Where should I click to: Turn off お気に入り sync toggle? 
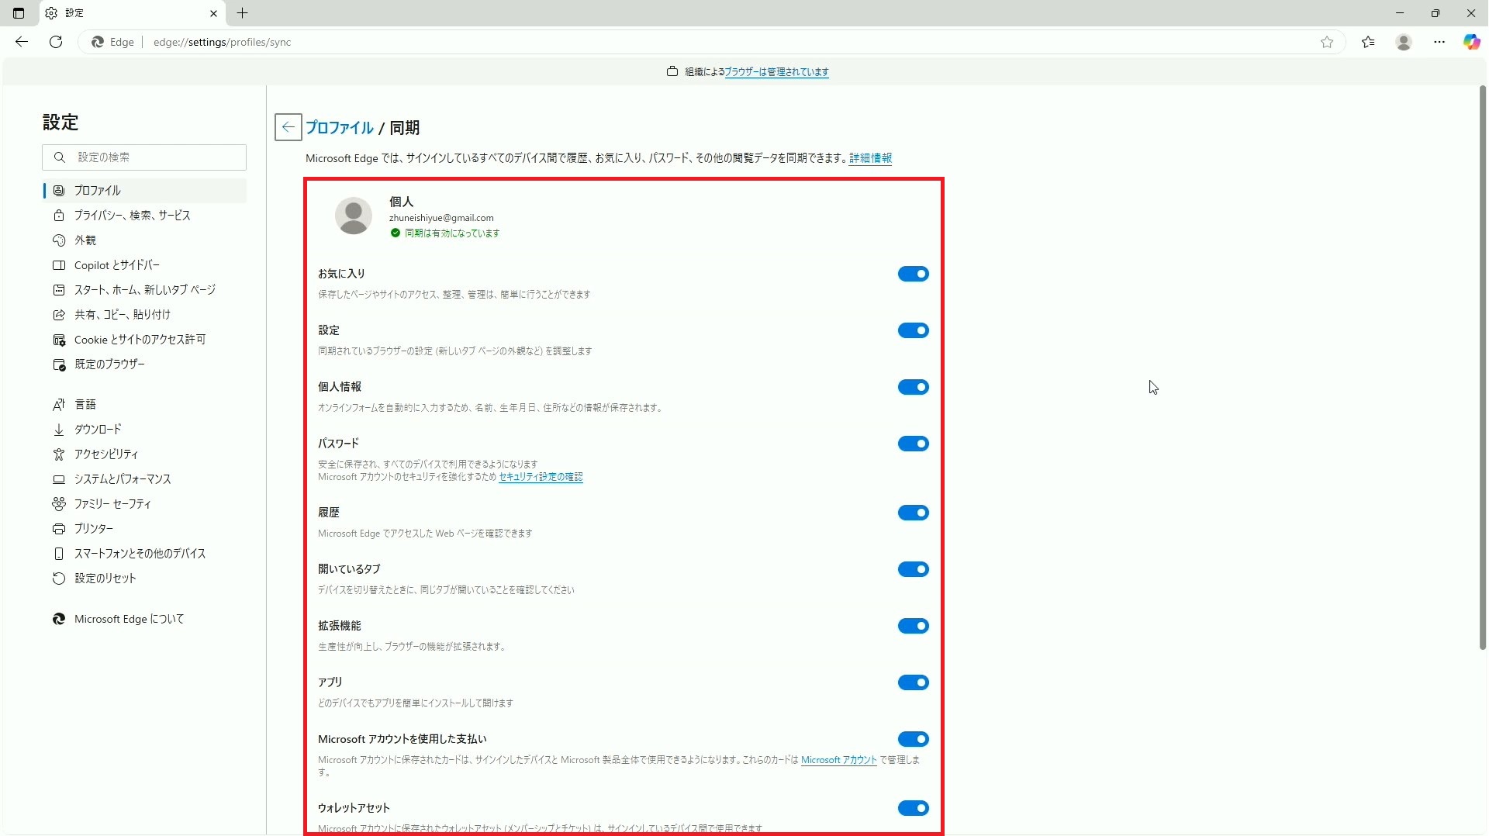coord(913,274)
